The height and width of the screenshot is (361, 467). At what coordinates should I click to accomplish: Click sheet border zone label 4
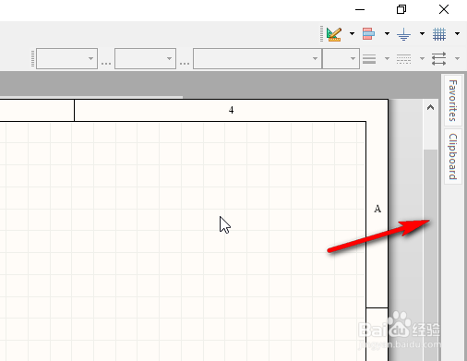coord(231,110)
